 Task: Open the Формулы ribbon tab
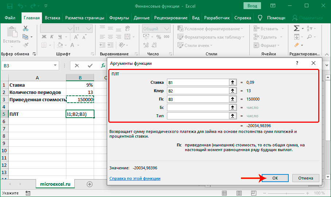(119, 18)
